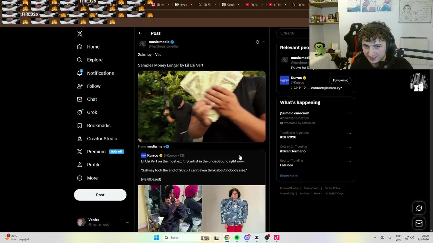Open the Follow section

click(89, 86)
